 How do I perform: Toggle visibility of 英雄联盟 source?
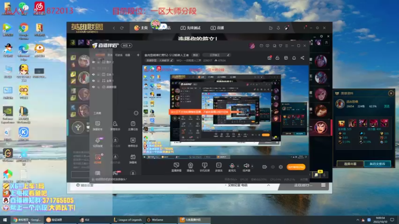pyautogui.click(x=93, y=87)
